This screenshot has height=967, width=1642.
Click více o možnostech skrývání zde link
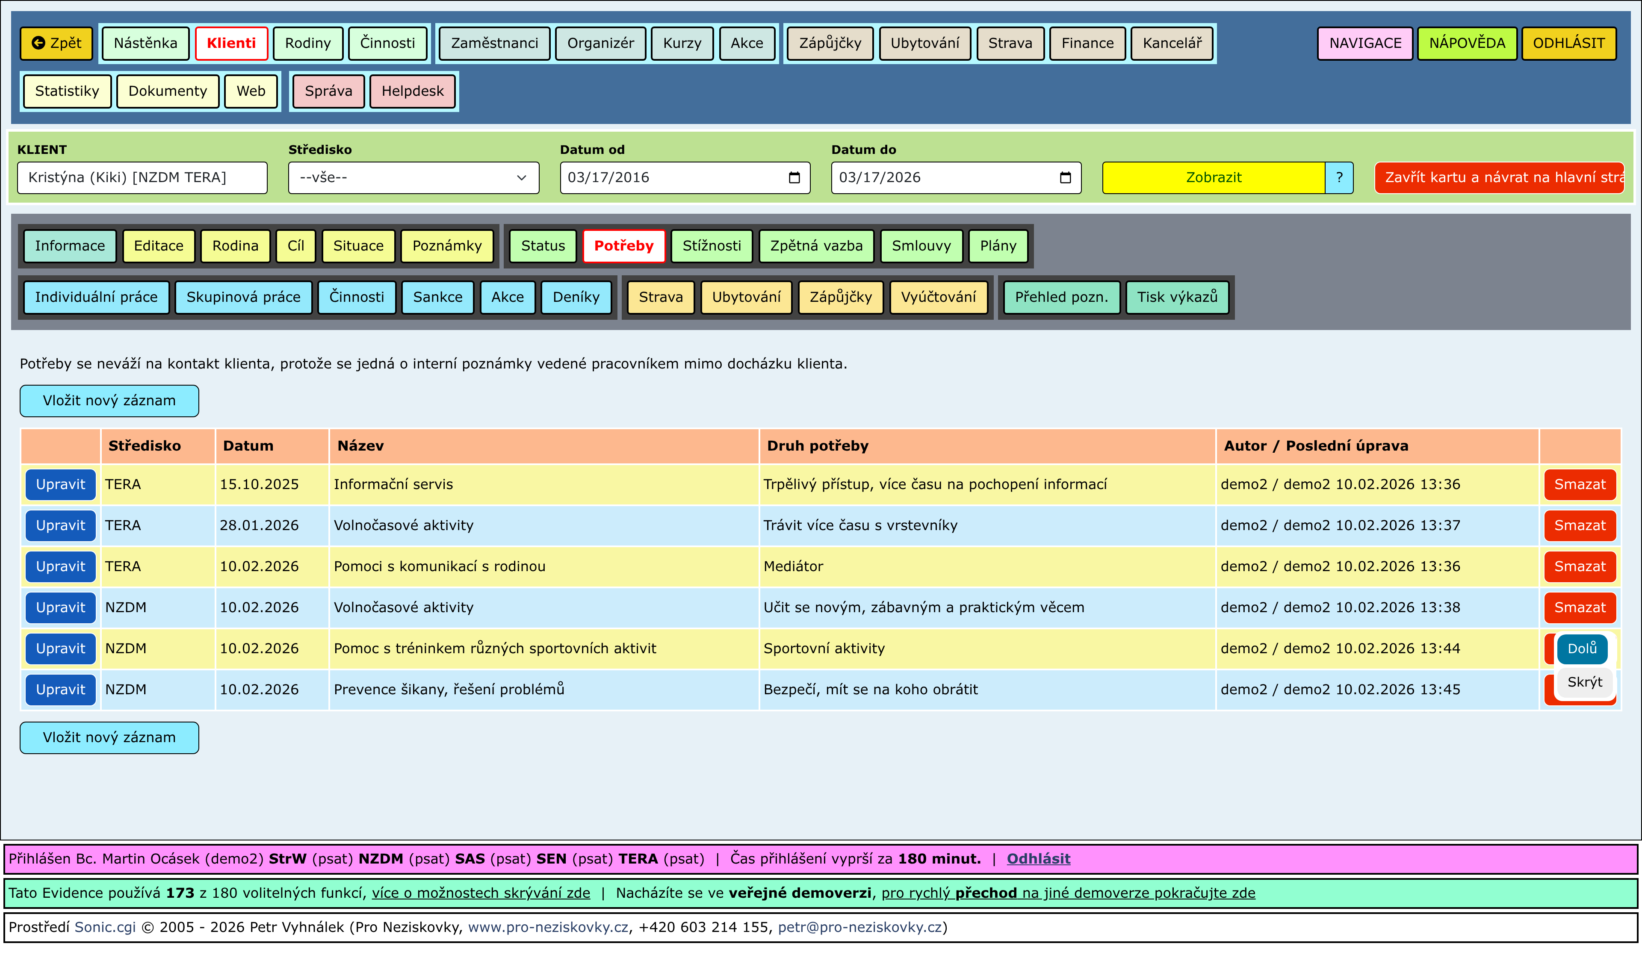click(480, 893)
